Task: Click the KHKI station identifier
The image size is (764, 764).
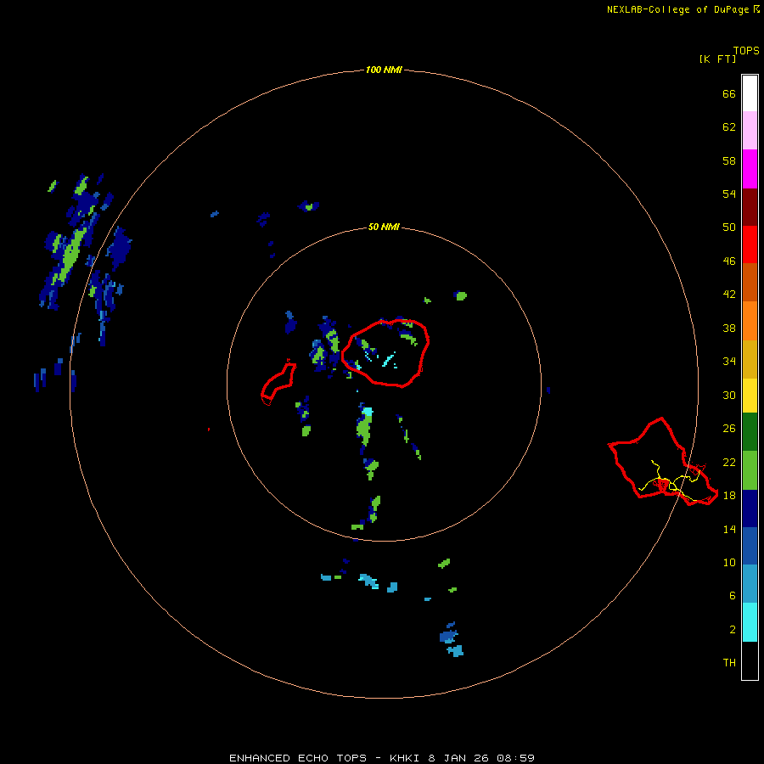Action: [406, 758]
